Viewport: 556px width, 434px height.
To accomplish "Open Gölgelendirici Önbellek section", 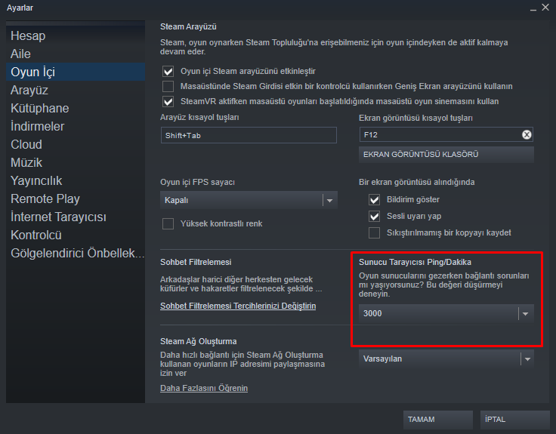I will point(76,253).
